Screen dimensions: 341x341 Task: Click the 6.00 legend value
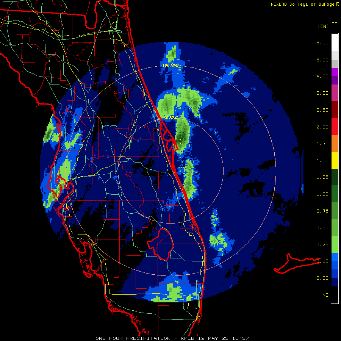tap(322, 59)
